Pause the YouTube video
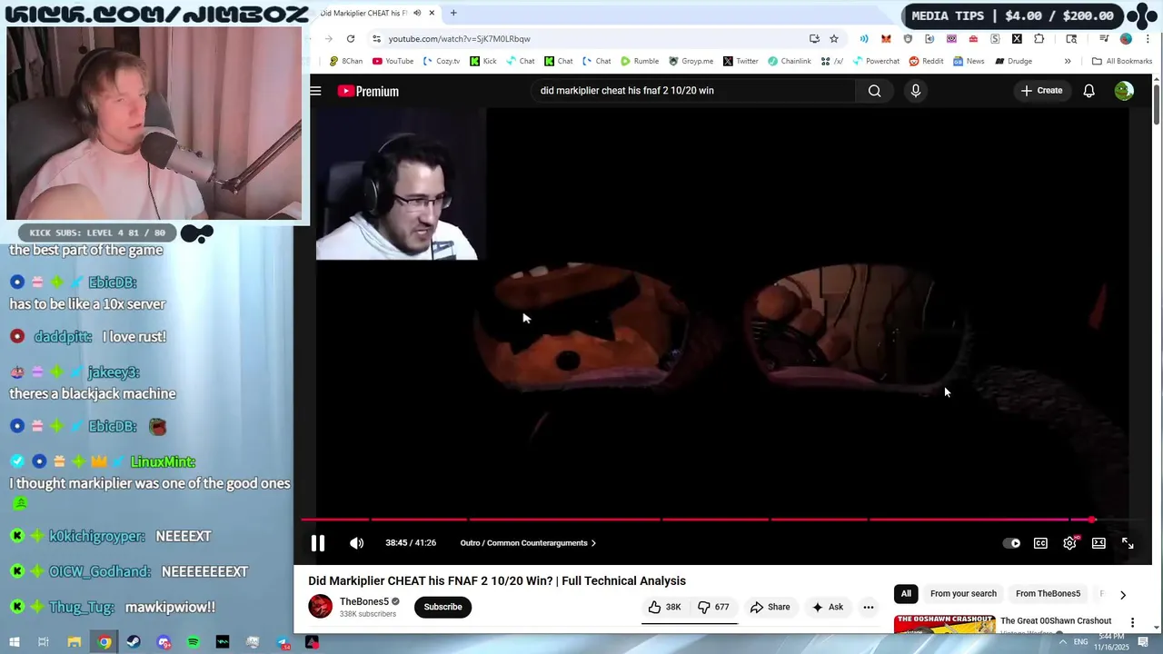The image size is (1163, 654). click(318, 543)
